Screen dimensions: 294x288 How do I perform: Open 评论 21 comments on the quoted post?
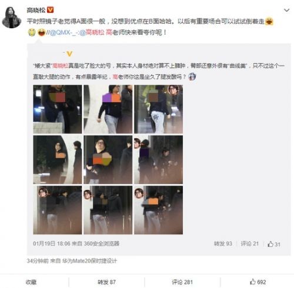pos(250,244)
